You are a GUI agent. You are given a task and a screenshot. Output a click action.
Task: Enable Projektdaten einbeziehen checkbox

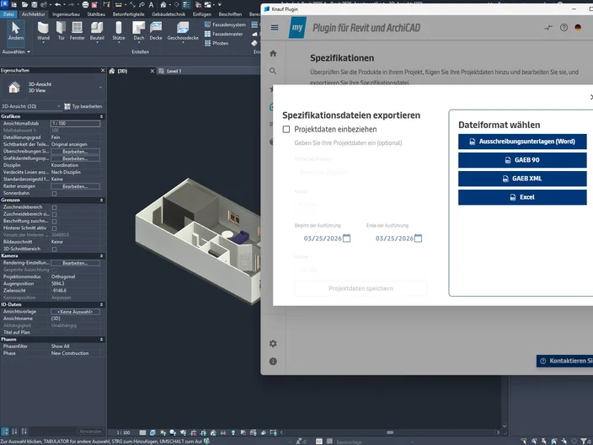[x=286, y=130]
